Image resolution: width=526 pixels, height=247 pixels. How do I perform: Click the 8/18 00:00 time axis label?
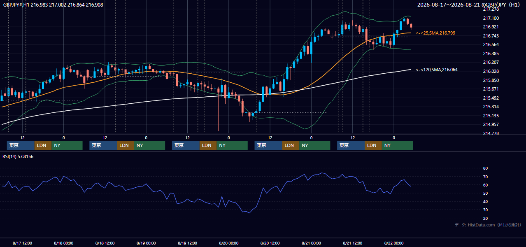63,243
